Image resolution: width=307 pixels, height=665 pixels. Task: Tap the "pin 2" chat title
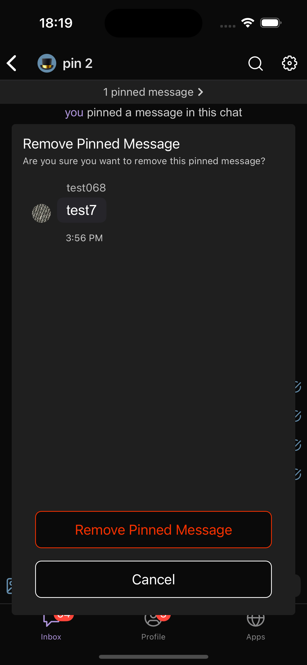[78, 63]
